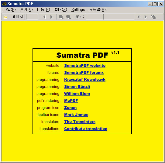
Task: Go to previous page arrow
Action: click(44, 17)
